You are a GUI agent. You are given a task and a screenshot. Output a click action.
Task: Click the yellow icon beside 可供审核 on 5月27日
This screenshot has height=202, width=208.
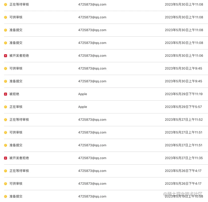tap(6, 132)
